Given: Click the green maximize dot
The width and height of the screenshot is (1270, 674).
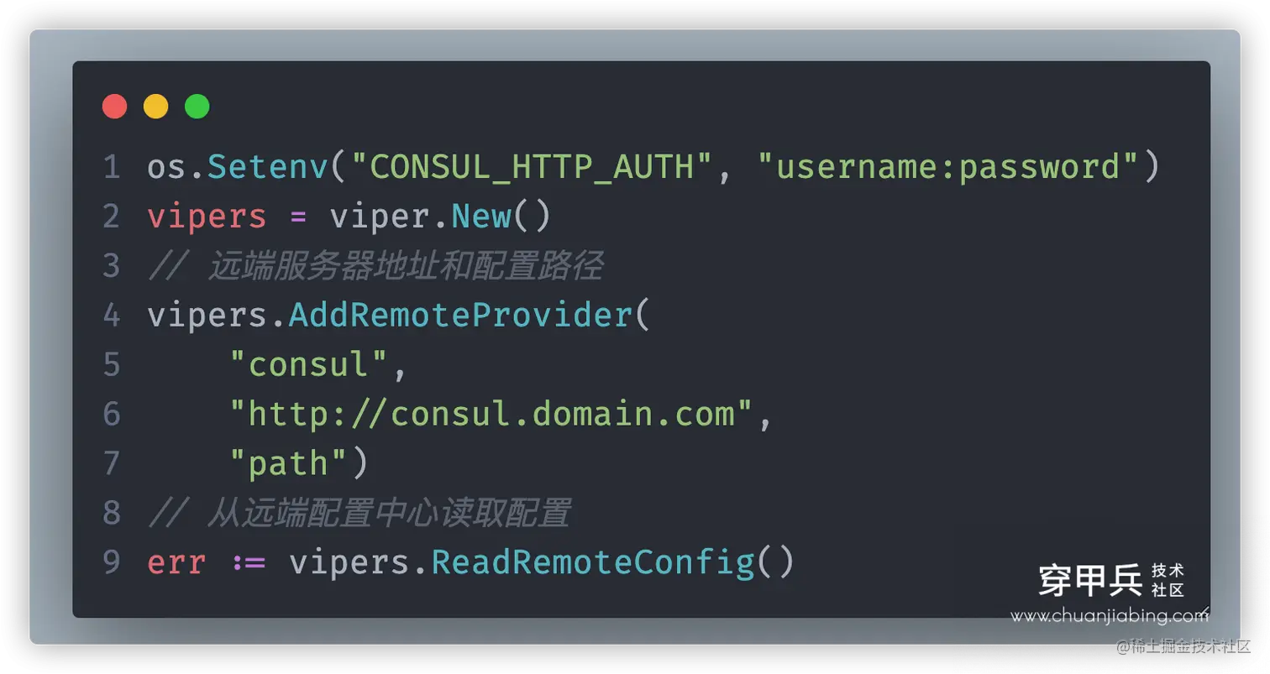Looking at the screenshot, I should 197,107.
